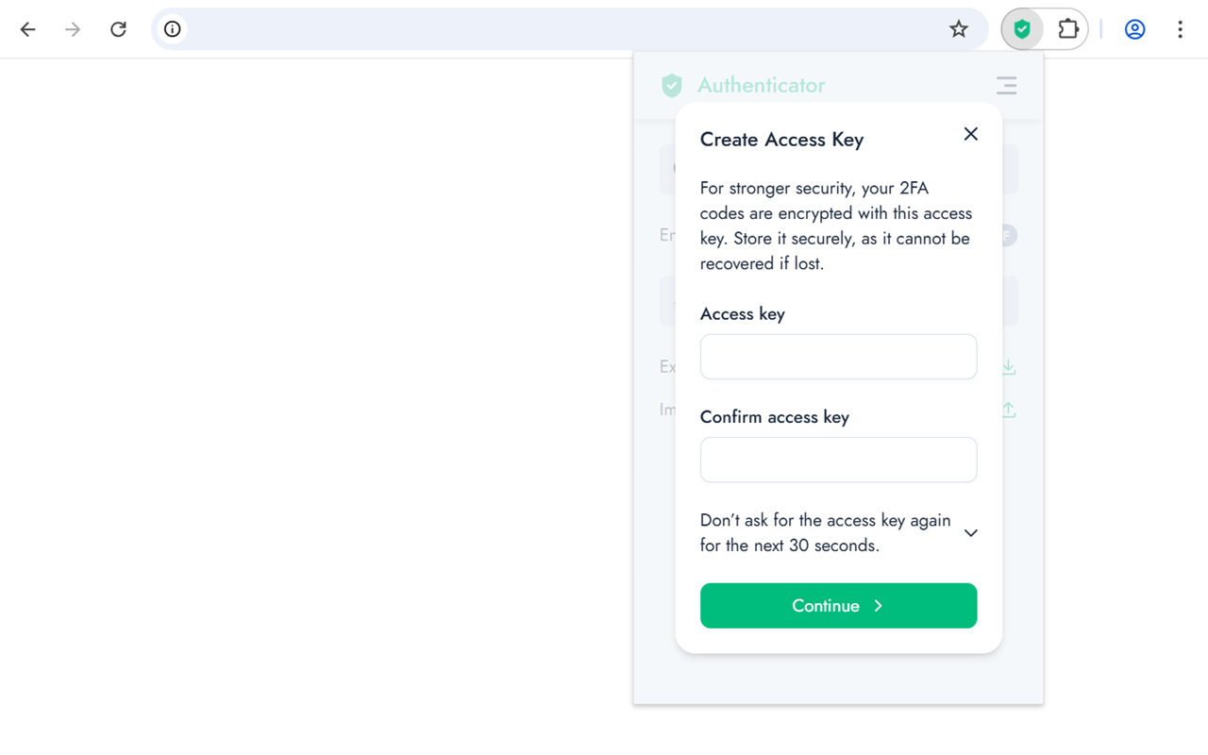Go forward using the forward arrow
Image resolution: width=1208 pixels, height=755 pixels.
(73, 29)
